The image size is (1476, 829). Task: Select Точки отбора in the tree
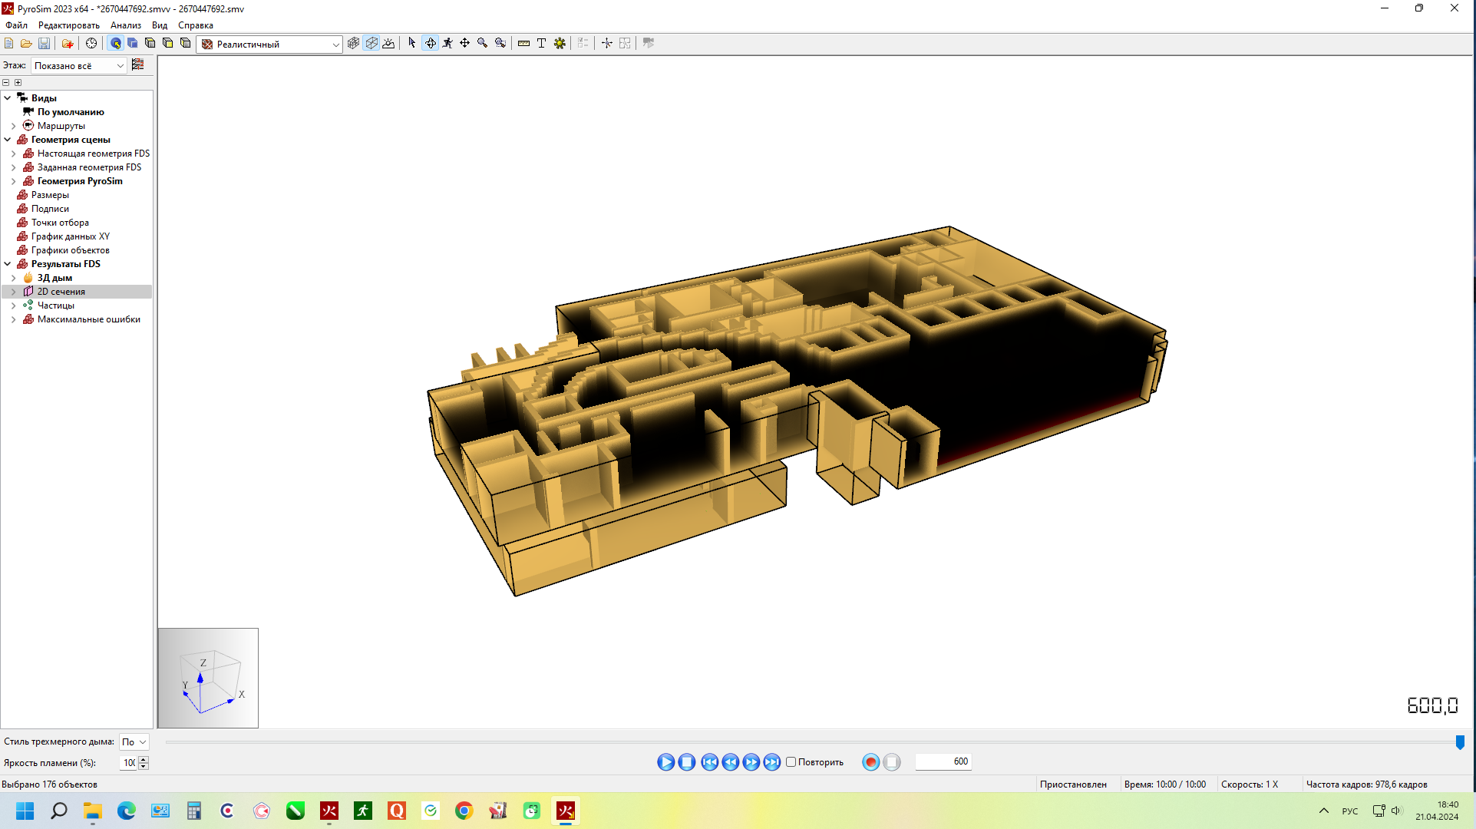(60, 223)
